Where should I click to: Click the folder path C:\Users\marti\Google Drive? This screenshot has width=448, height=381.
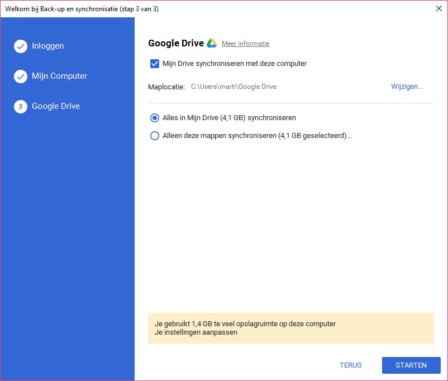tap(233, 87)
